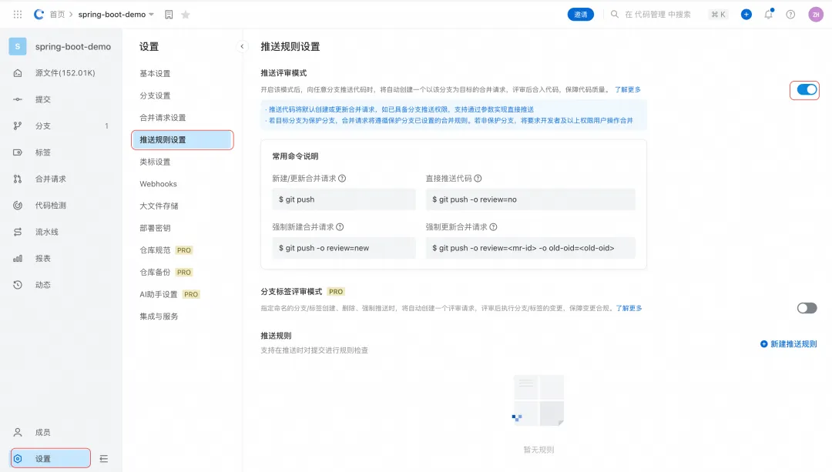Screen dimensions: 832x472
Task: Click 新建推送规则 link
Action: pos(789,344)
